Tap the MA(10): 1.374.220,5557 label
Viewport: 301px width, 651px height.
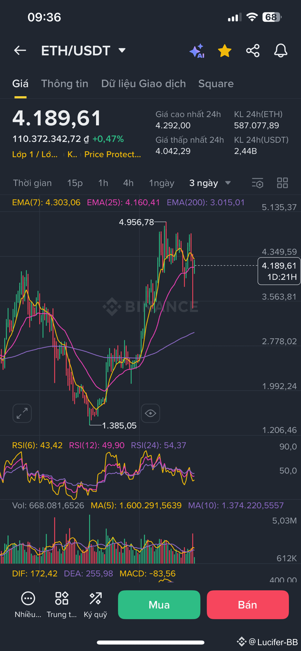coord(236,505)
